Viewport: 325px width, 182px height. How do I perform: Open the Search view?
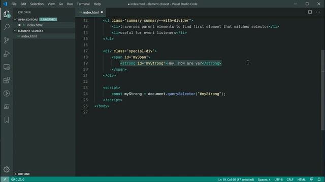(7, 27)
